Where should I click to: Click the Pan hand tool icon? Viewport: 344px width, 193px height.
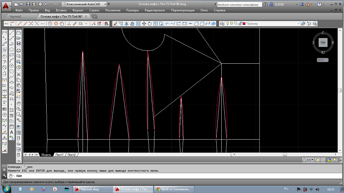point(18,103)
